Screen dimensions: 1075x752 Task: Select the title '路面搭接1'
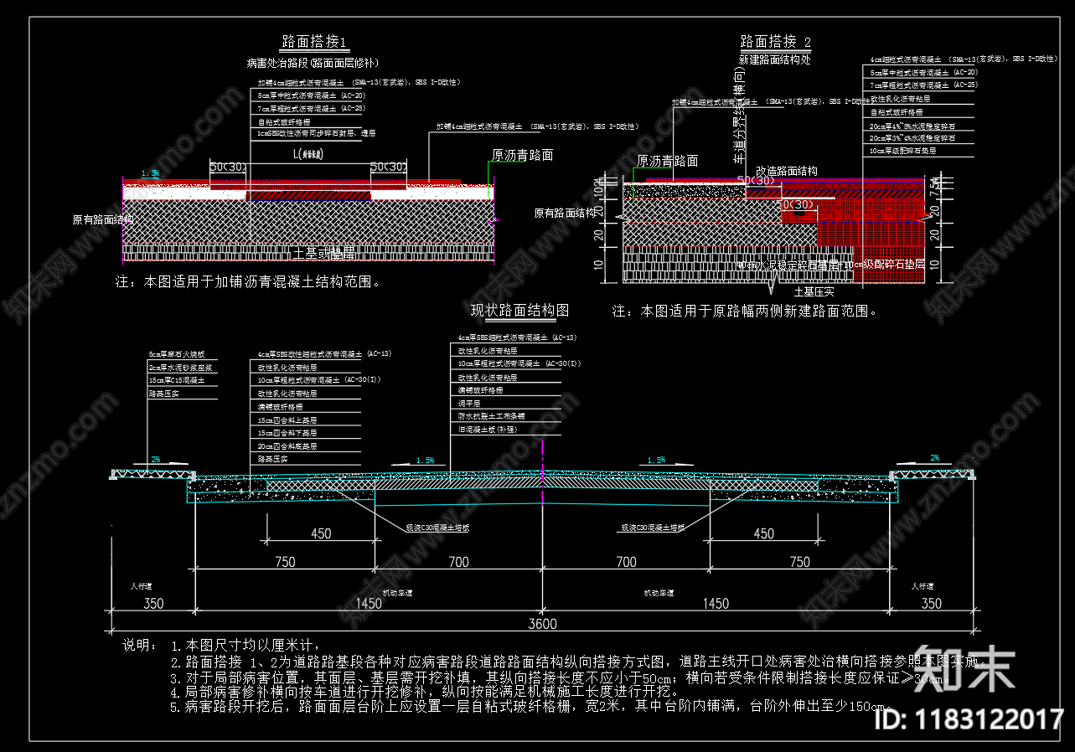pyautogui.click(x=313, y=43)
